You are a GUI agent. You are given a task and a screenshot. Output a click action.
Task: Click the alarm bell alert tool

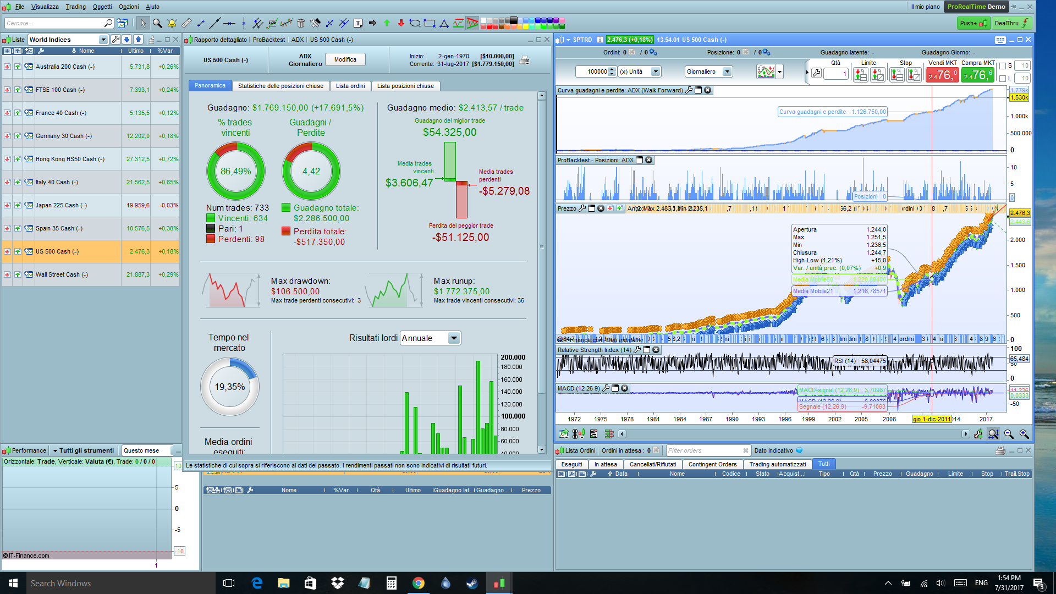coord(172,23)
